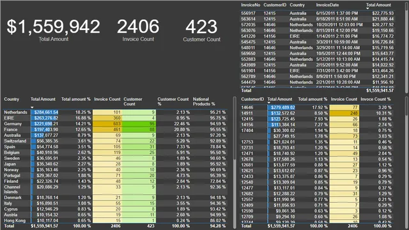
Task: Click invoice 541220 row
Action: pos(318,36)
